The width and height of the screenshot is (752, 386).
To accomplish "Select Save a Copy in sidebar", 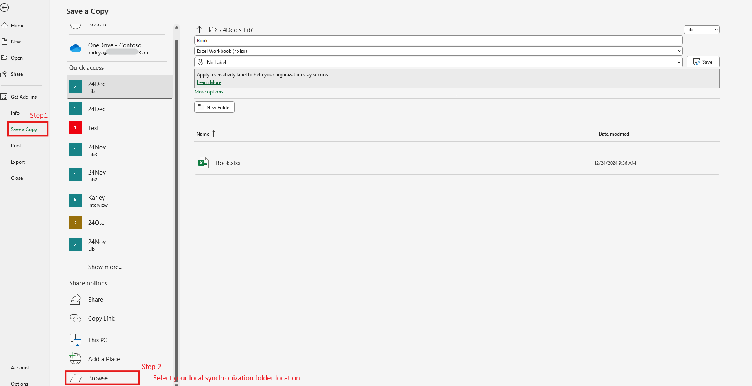I will [x=24, y=129].
